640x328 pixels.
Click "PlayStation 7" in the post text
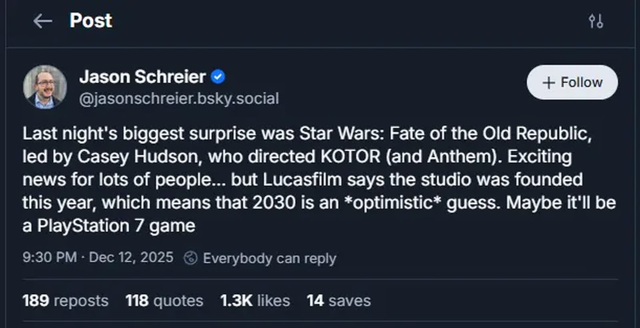click(90, 226)
